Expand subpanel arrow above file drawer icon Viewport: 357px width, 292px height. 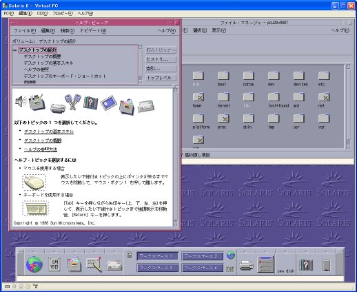click(x=74, y=251)
